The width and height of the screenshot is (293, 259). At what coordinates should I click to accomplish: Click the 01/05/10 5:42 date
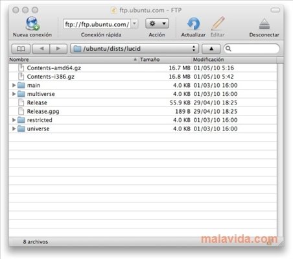click(x=214, y=77)
